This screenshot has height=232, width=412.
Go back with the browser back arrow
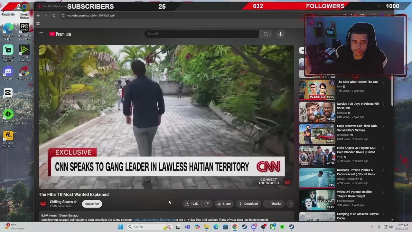pyautogui.click(x=38, y=15)
